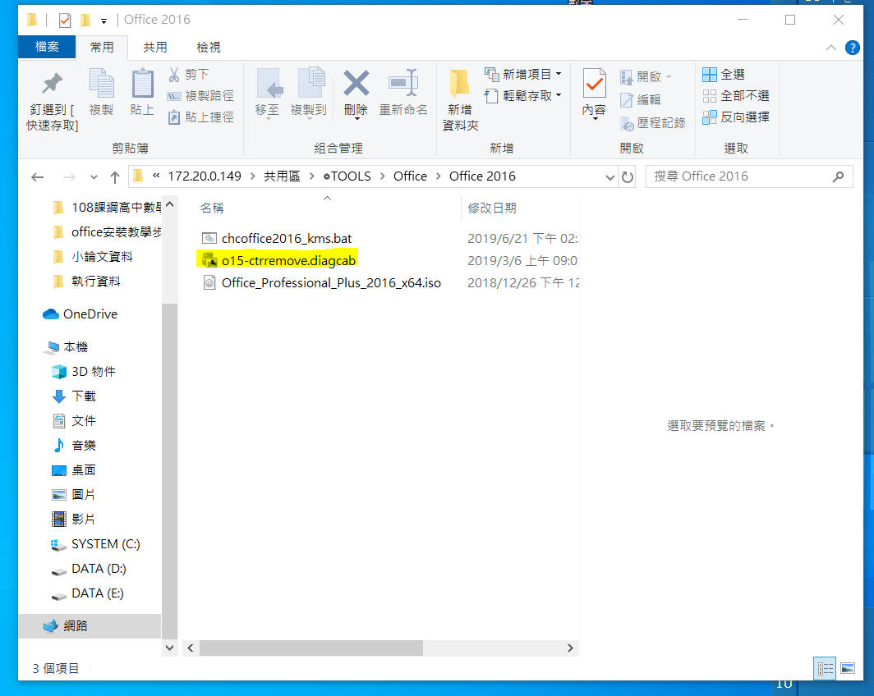874x696 pixels.
Task: Click the Delete red X icon
Action: click(x=356, y=84)
